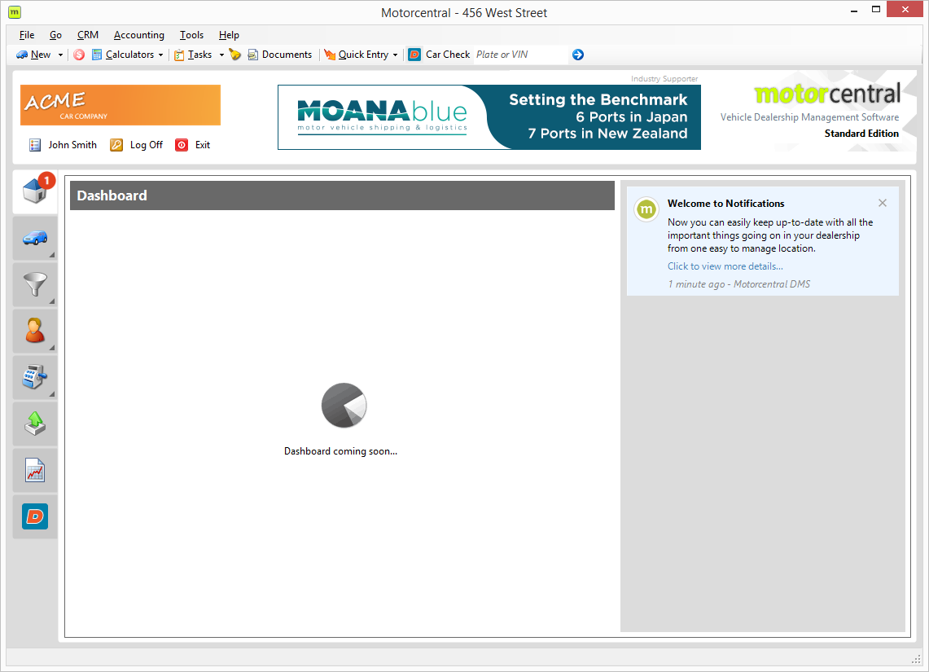
Task: Click the Tasks toolbar button
Action: (193, 55)
